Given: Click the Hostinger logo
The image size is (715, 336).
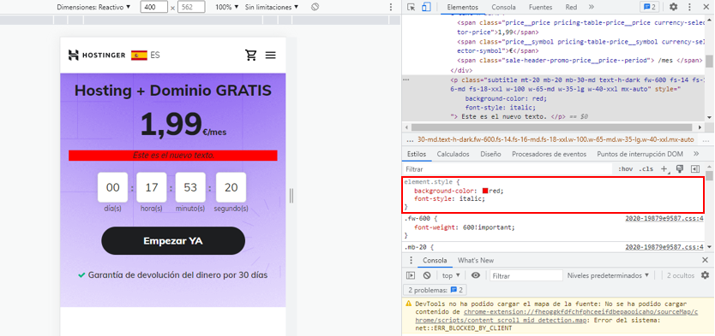Looking at the screenshot, I should coord(97,55).
